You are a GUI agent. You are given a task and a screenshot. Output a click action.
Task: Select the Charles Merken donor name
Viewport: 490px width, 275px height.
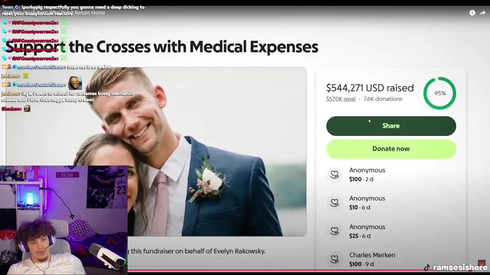[x=372, y=255]
